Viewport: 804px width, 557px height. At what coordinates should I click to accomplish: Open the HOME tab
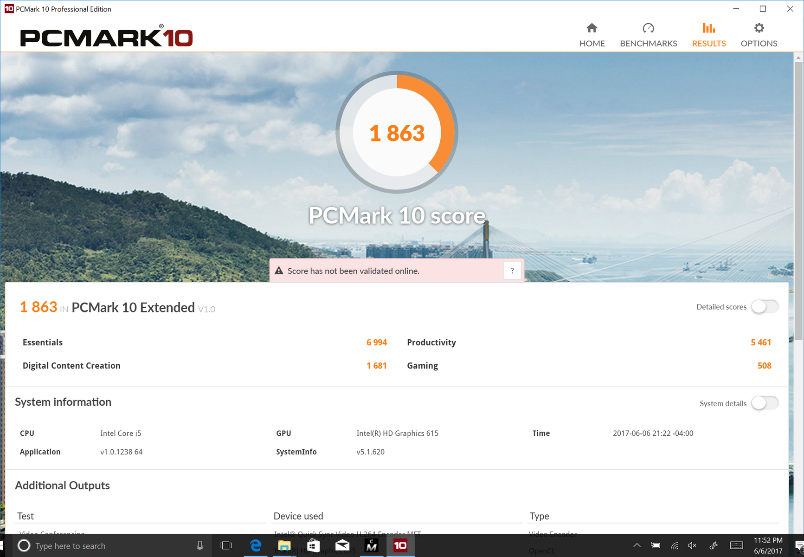coord(592,35)
